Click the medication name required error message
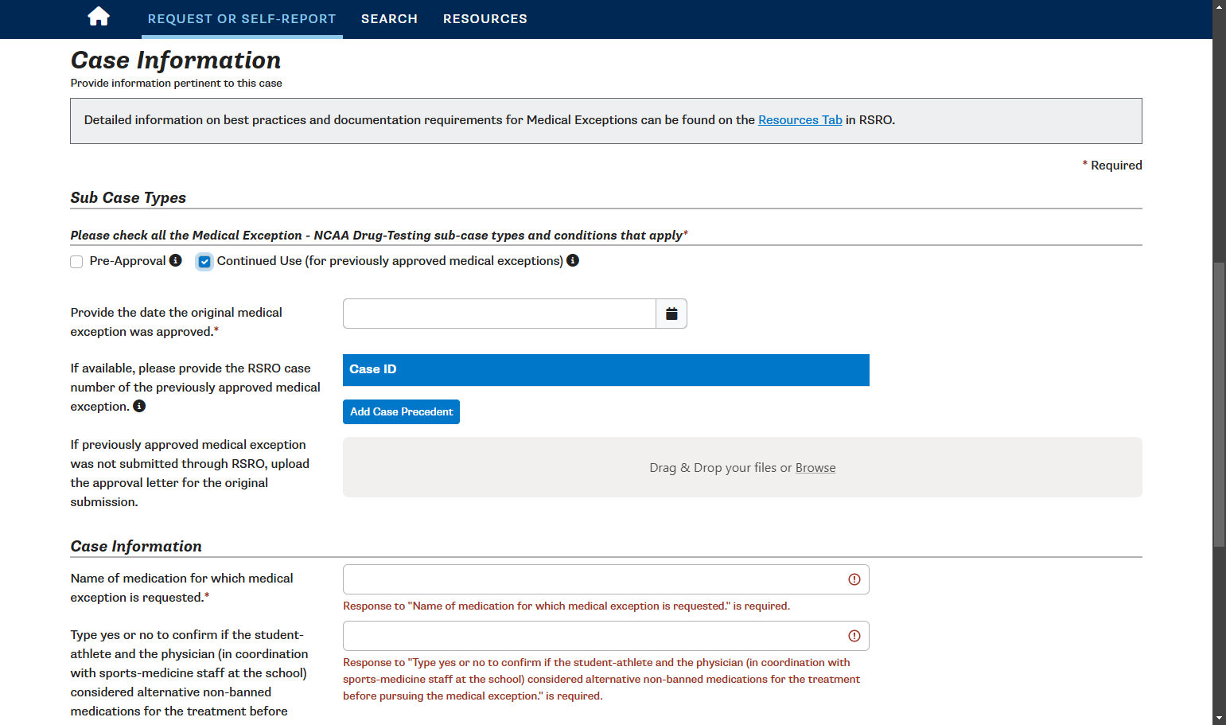The height and width of the screenshot is (725, 1226). click(x=566, y=606)
